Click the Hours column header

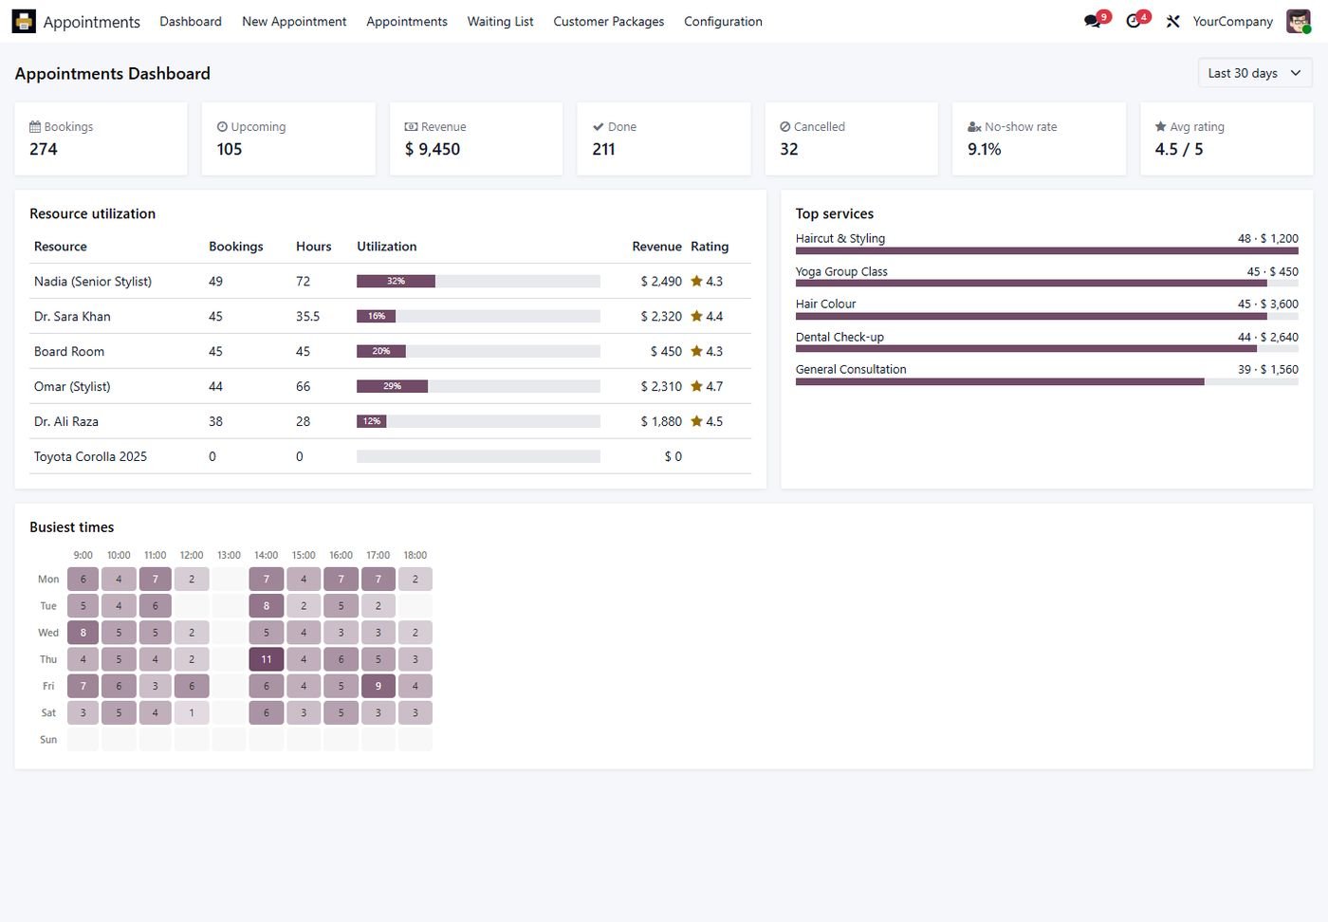click(x=314, y=247)
